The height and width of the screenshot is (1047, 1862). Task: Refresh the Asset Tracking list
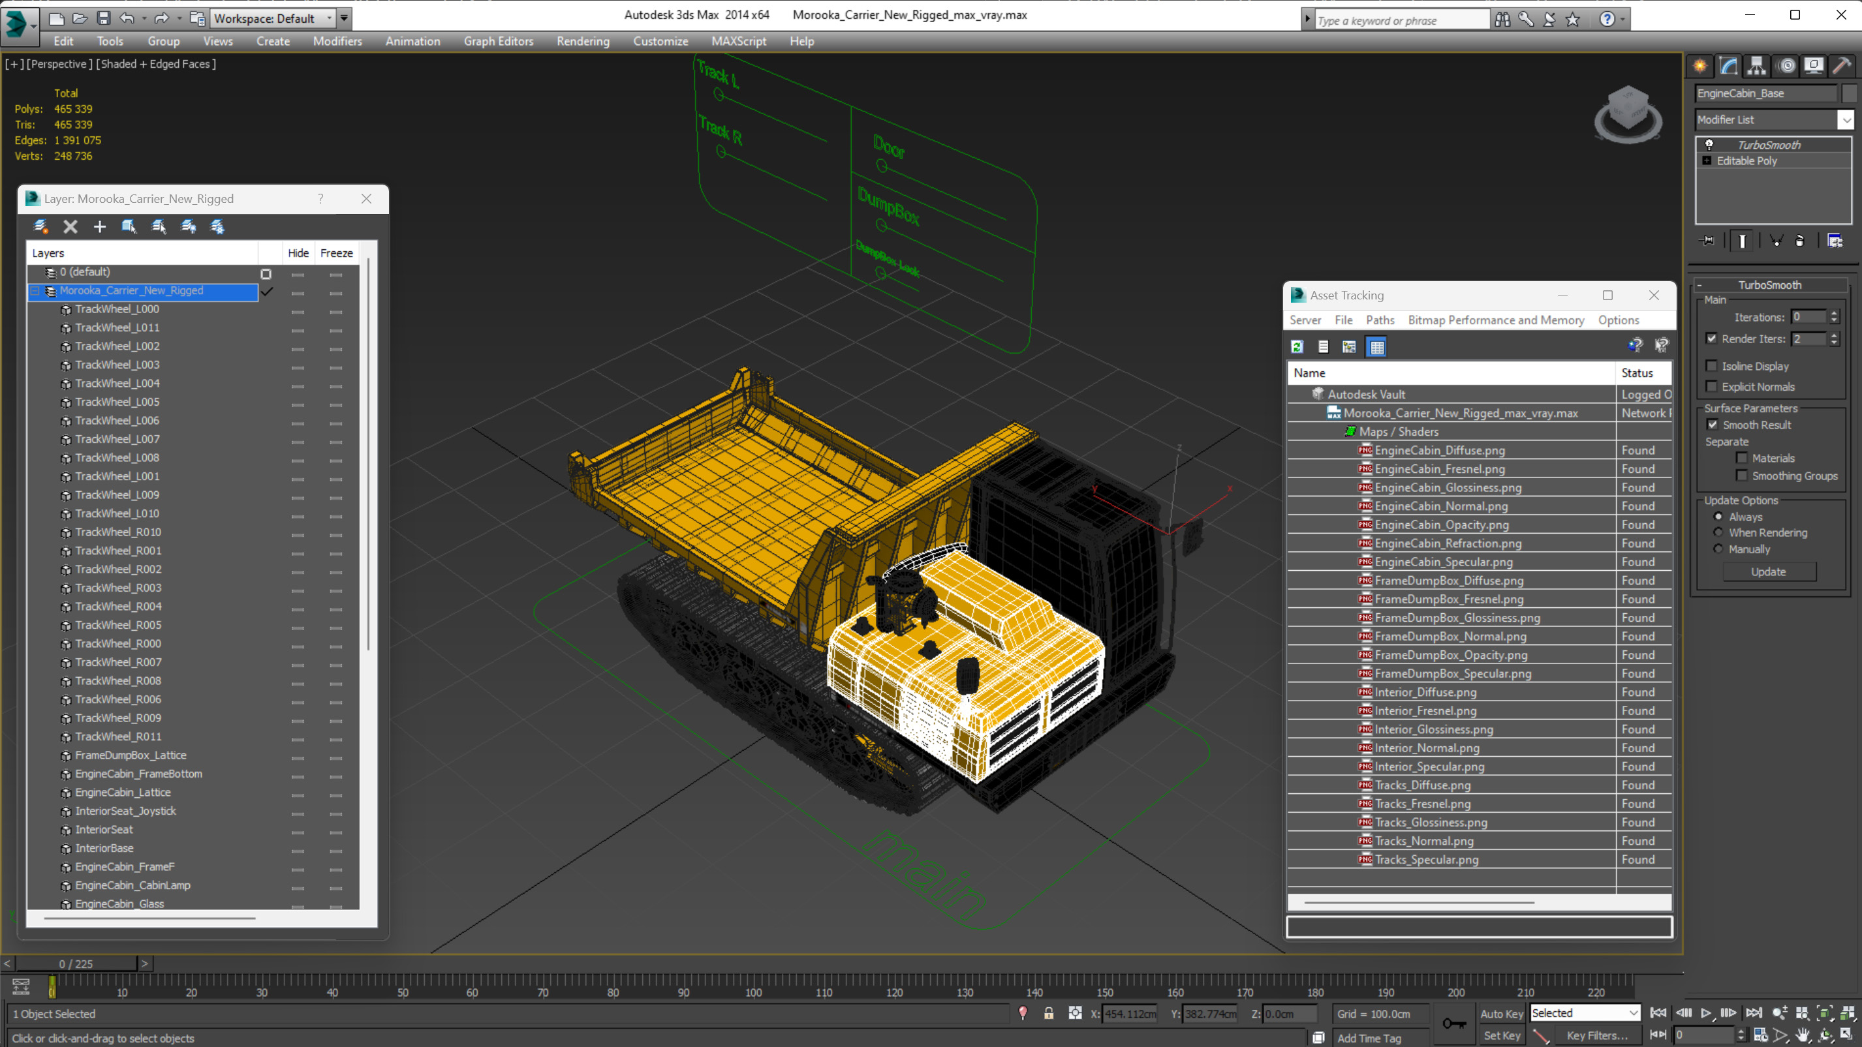point(1297,347)
